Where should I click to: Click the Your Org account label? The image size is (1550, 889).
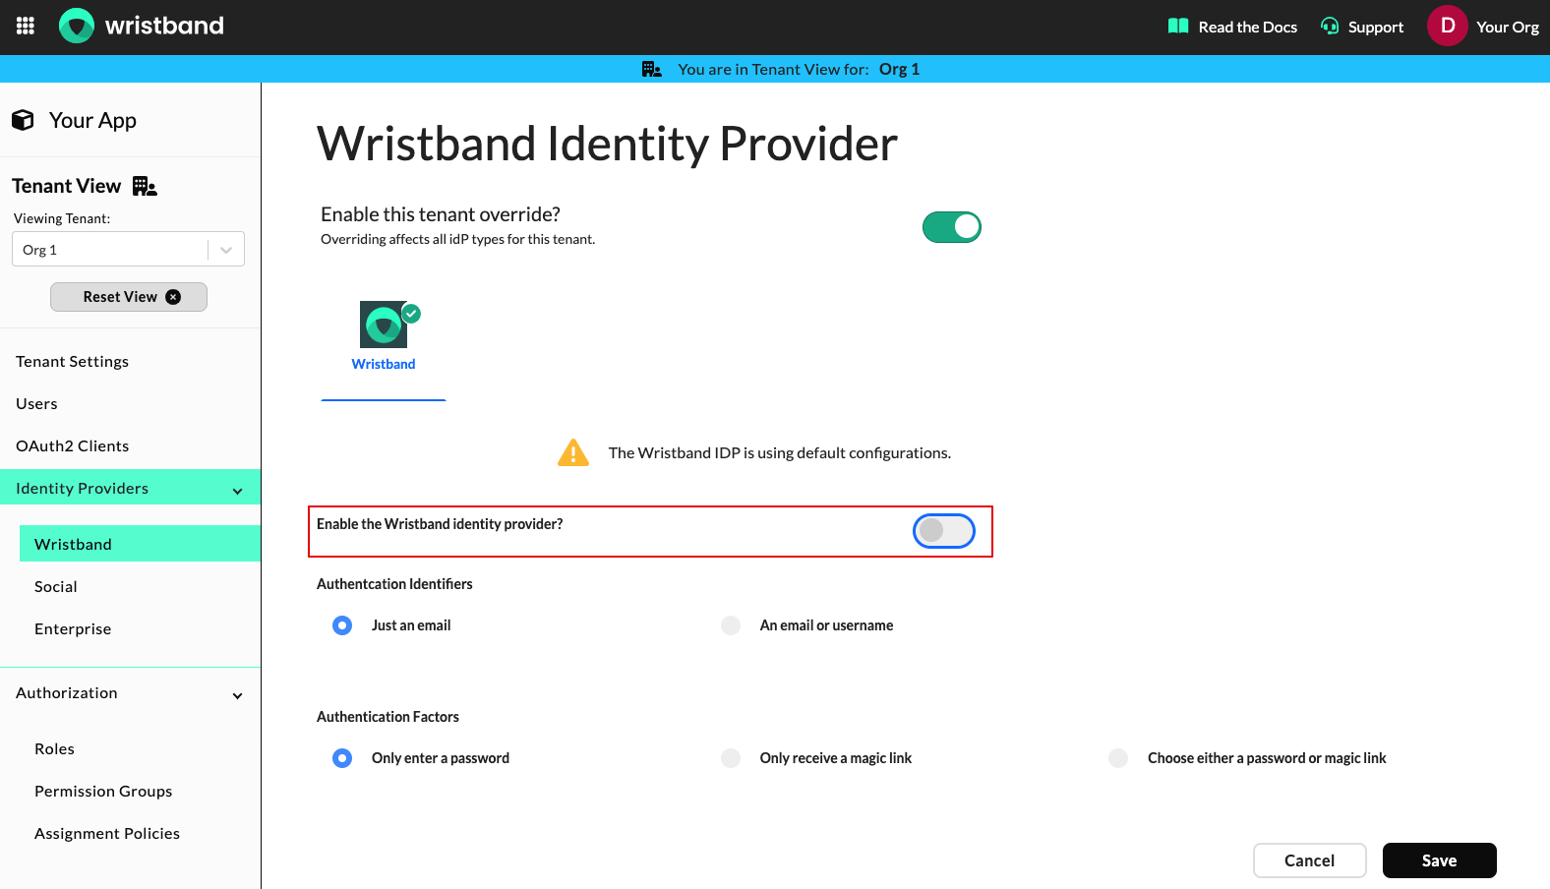point(1508,27)
